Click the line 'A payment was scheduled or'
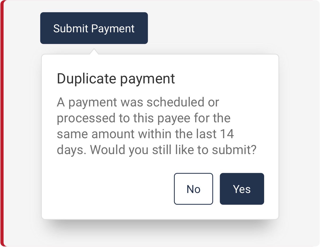Image resolution: width=320 pixels, height=247 pixels. [x=138, y=102]
